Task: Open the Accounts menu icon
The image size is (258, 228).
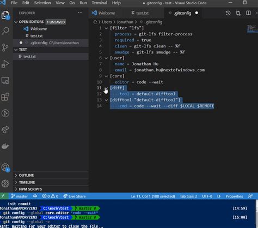Action: point(5,168)
